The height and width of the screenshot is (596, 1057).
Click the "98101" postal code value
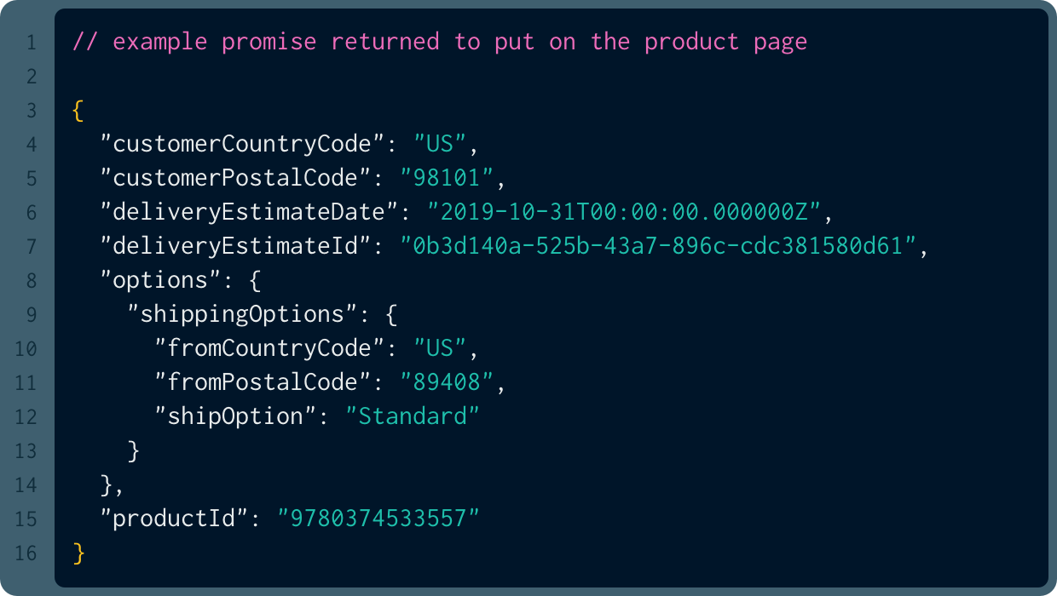click(x=447, y=178)
